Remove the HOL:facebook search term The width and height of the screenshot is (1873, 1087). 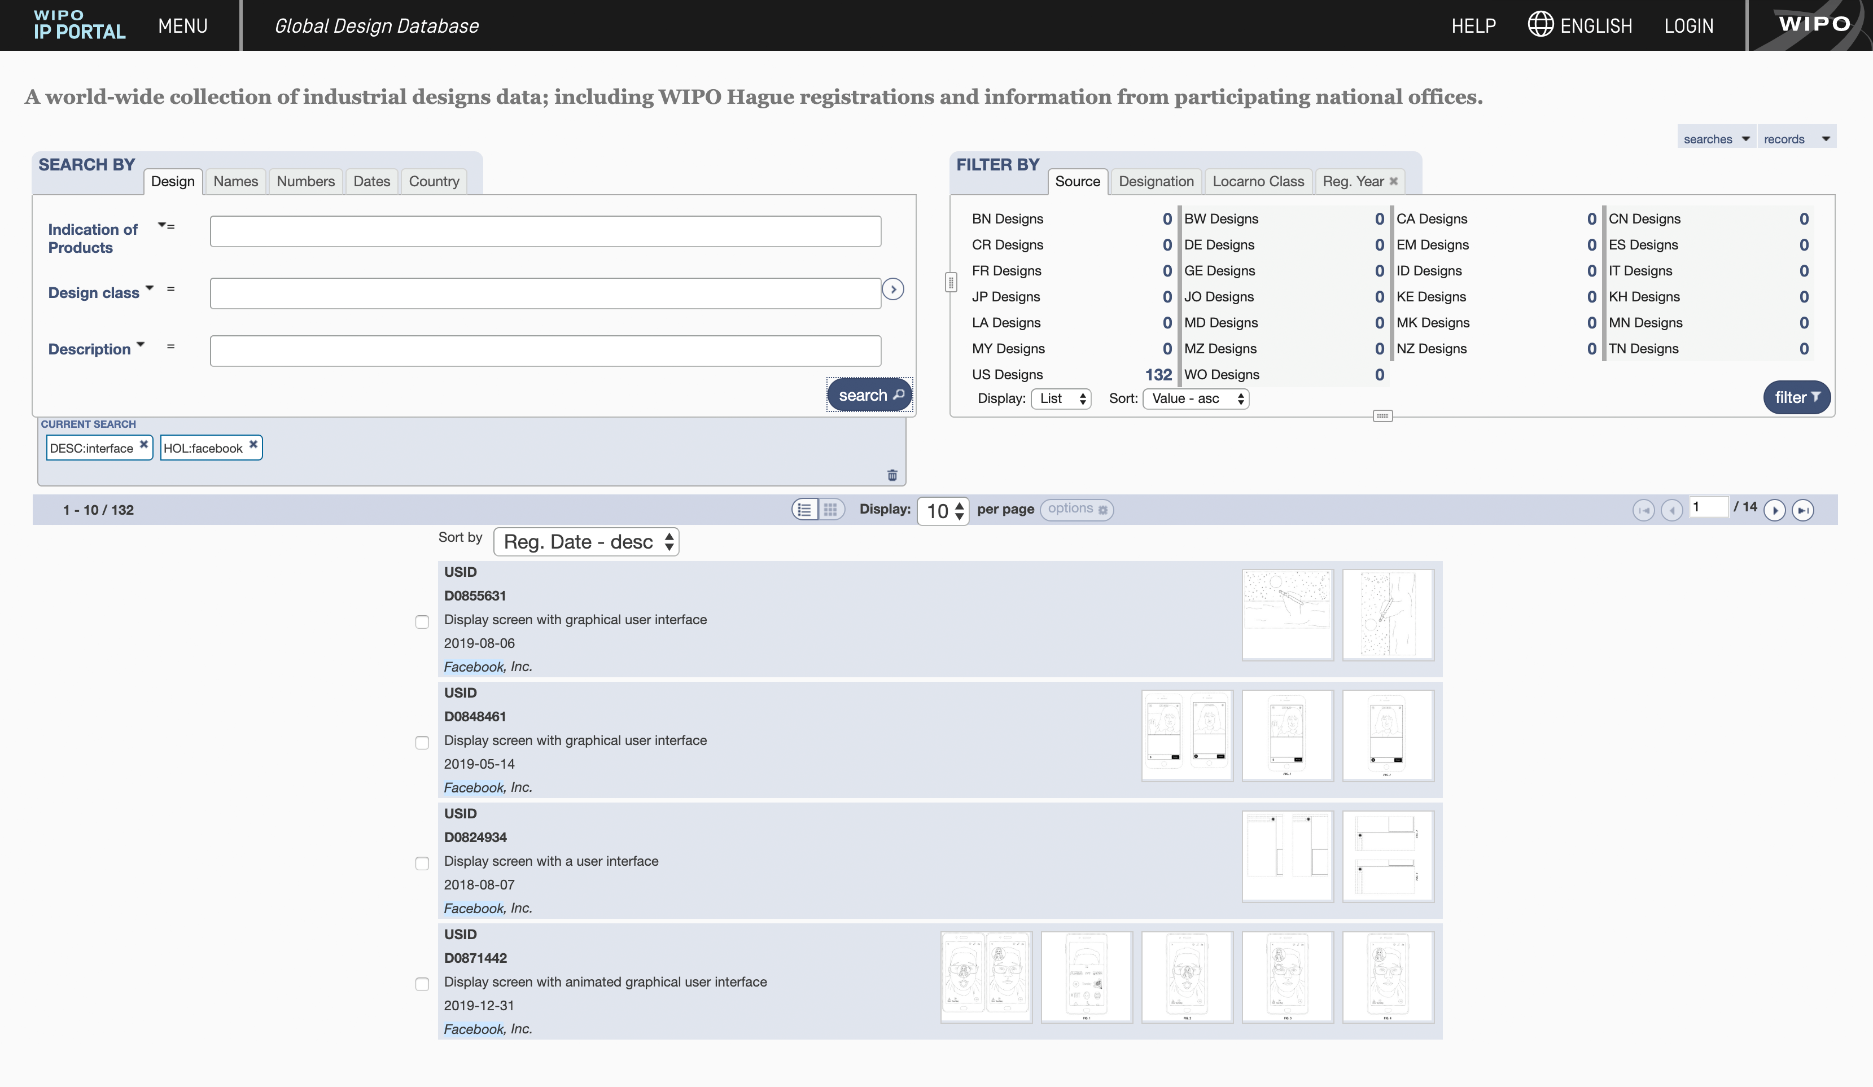(253, 444)
